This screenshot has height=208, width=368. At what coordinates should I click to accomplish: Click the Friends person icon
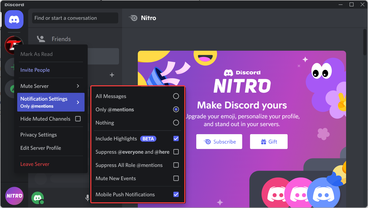pos(41,39)
